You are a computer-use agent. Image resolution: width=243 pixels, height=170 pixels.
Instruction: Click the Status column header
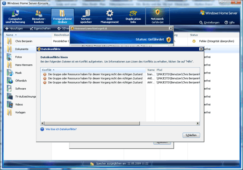coord(213,35)
